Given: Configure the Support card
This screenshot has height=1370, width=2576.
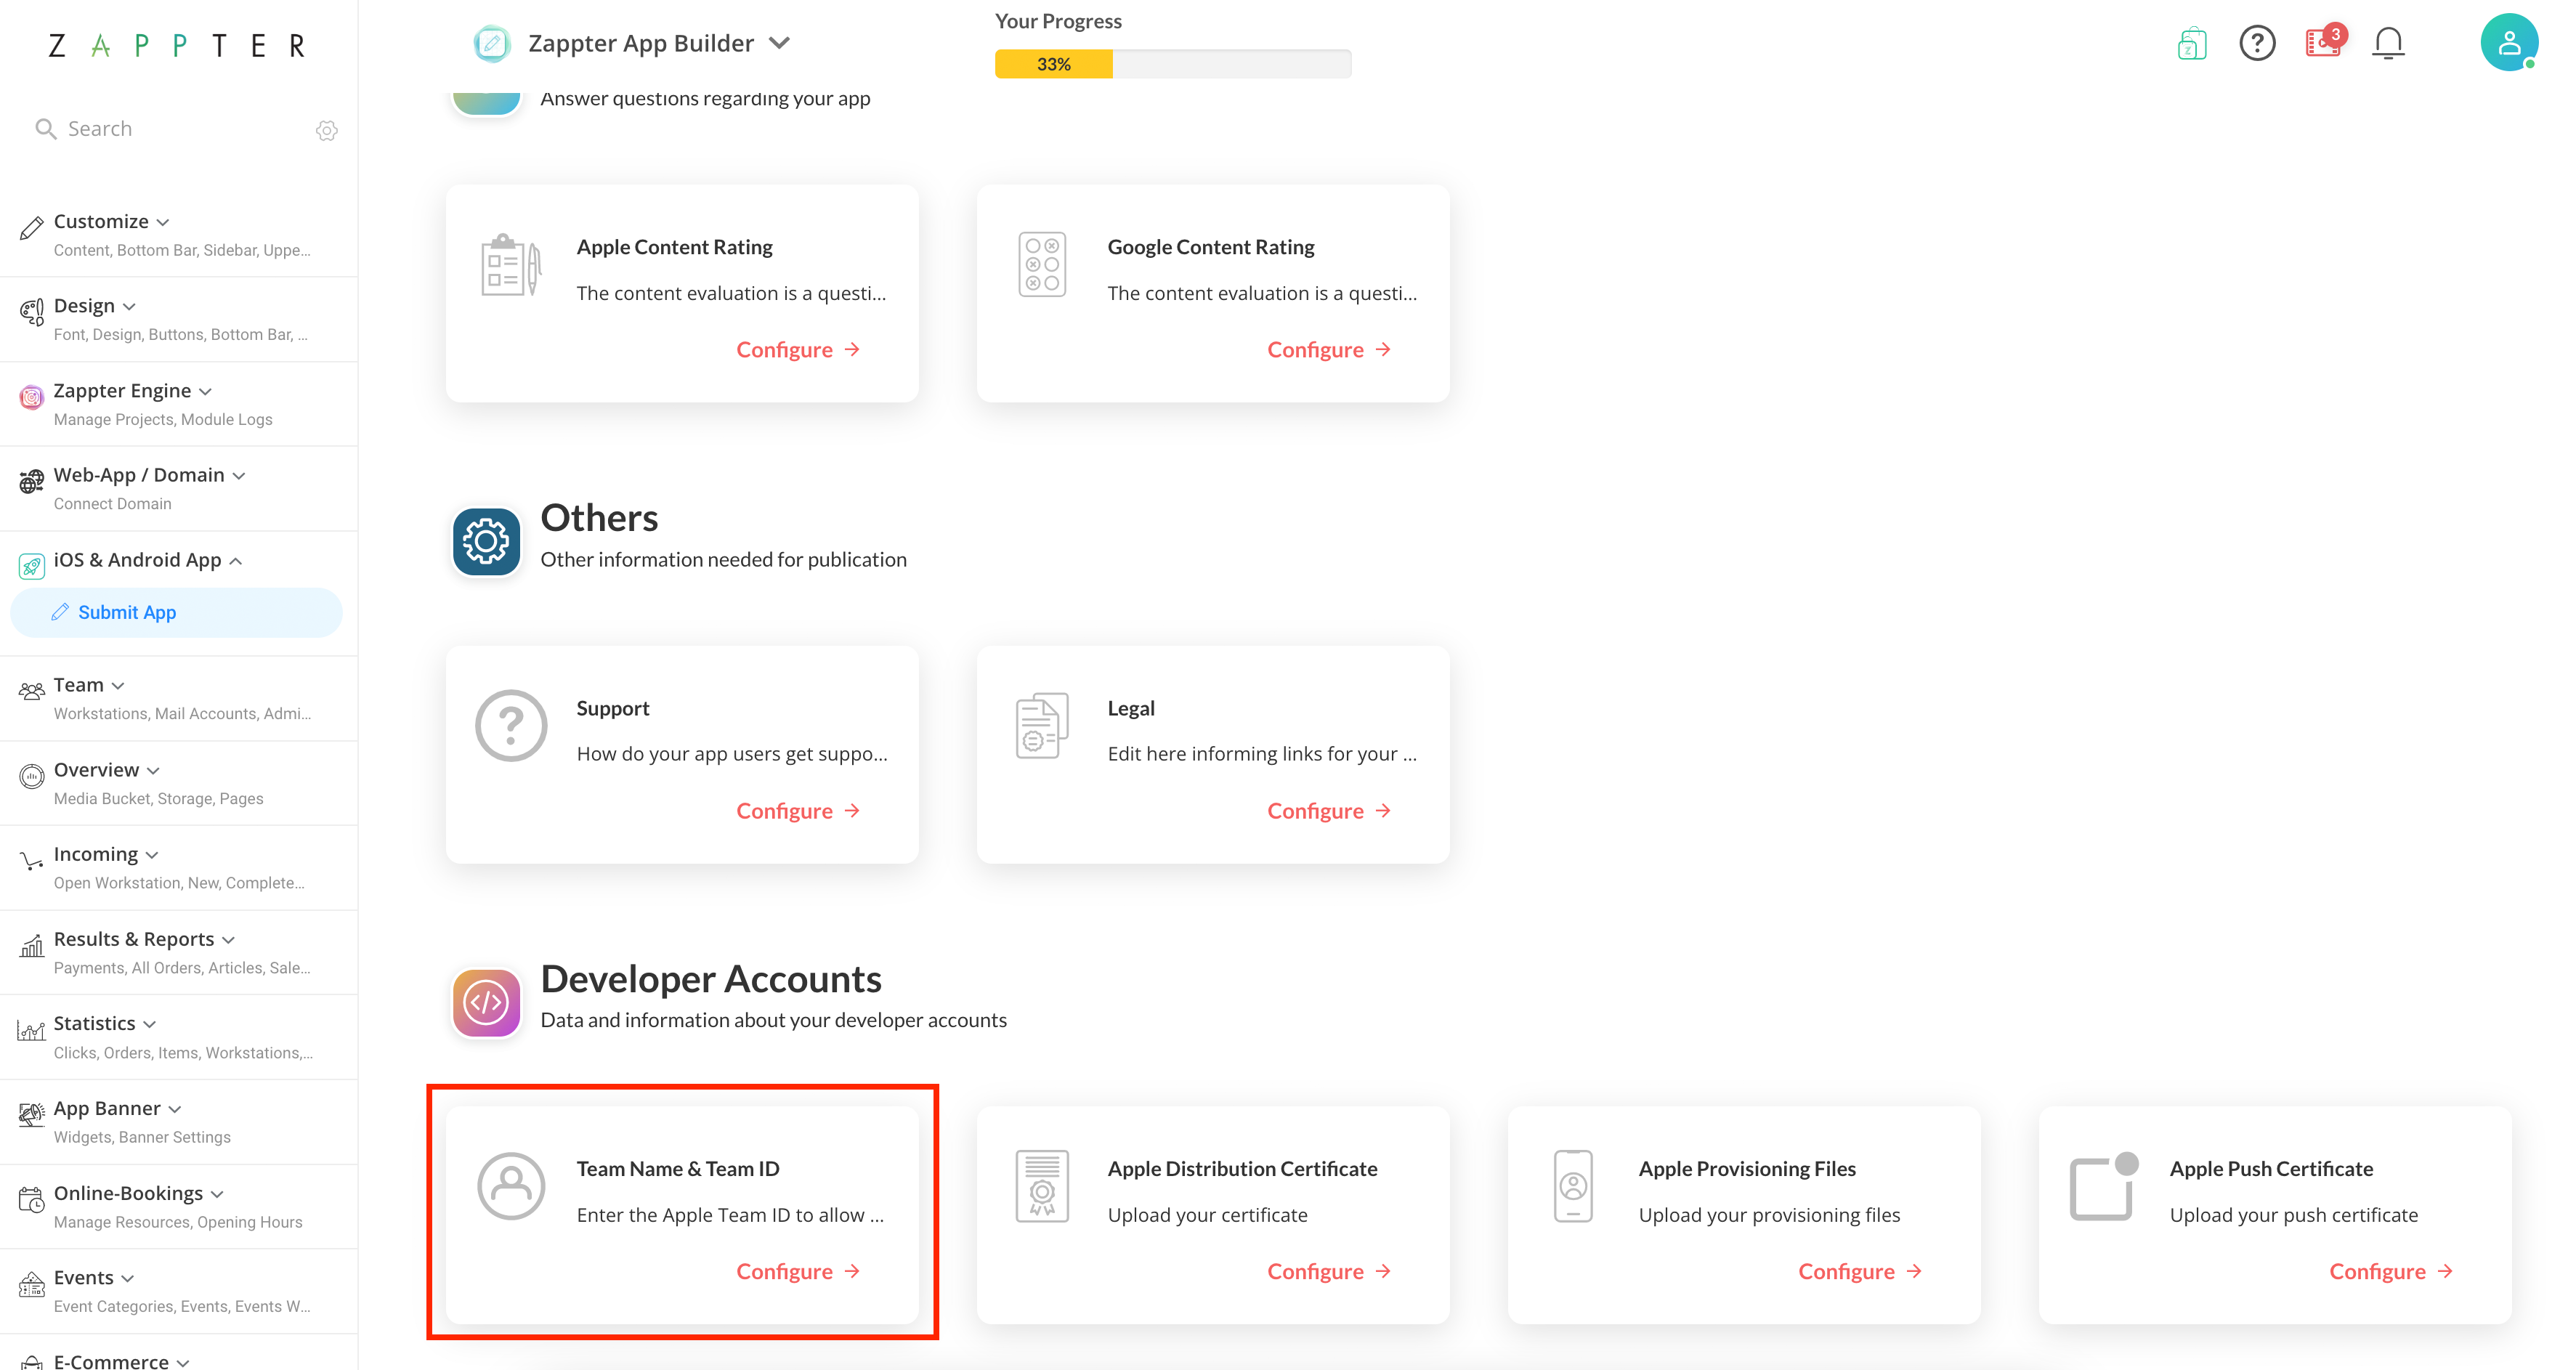Looking at the screenshot, I should (798, 811).
